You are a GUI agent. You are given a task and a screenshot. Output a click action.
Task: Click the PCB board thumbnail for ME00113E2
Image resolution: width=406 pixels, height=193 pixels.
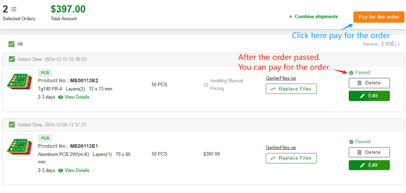coord(20,82)
